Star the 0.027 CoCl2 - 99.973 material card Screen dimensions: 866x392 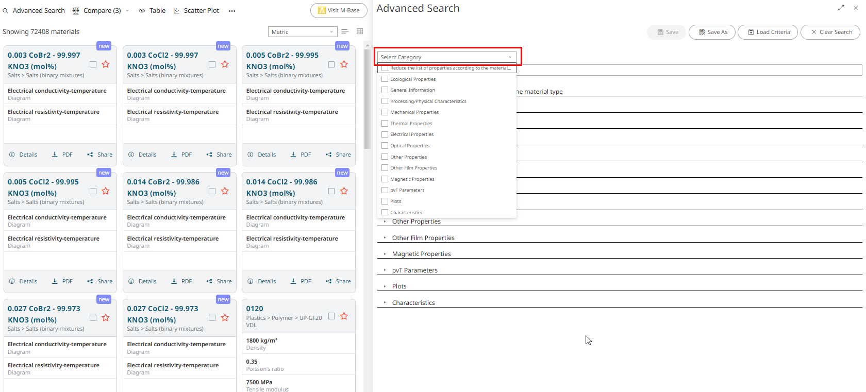click(225, 318)
